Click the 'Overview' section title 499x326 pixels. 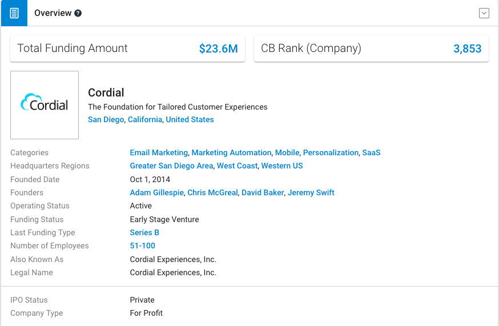pyautogui.click(x=53, y=13)
